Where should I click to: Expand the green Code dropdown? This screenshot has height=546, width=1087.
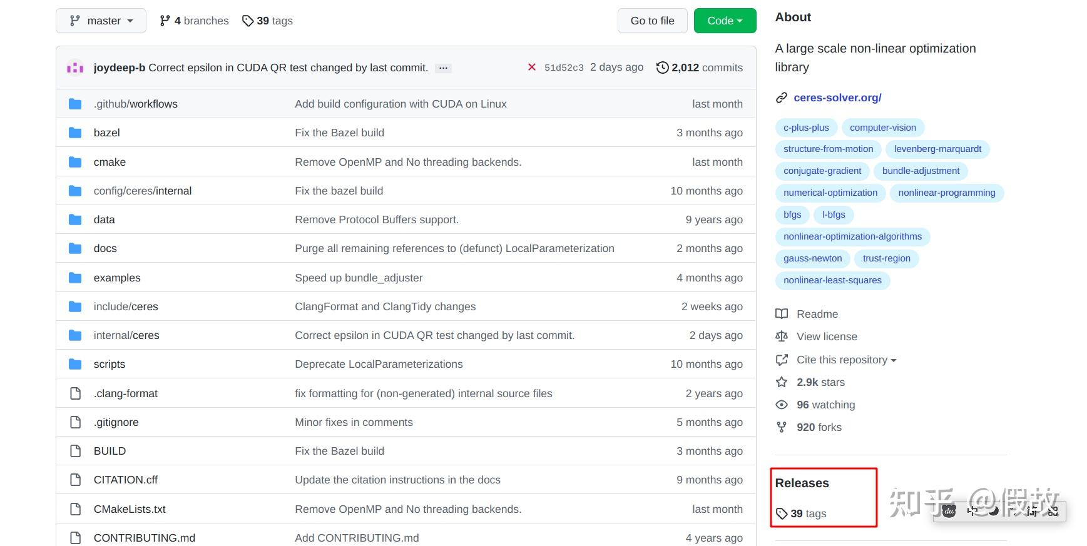(725, 21)
